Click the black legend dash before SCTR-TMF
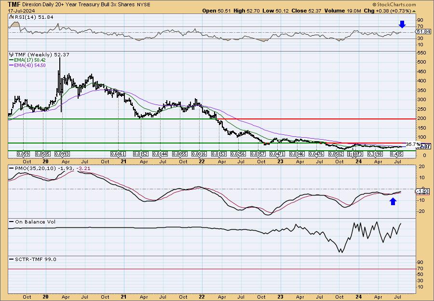 (12, 259)
